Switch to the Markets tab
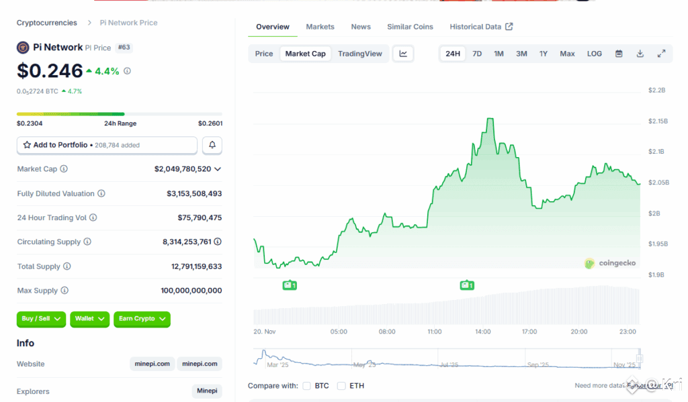 [x=320, y=27]
